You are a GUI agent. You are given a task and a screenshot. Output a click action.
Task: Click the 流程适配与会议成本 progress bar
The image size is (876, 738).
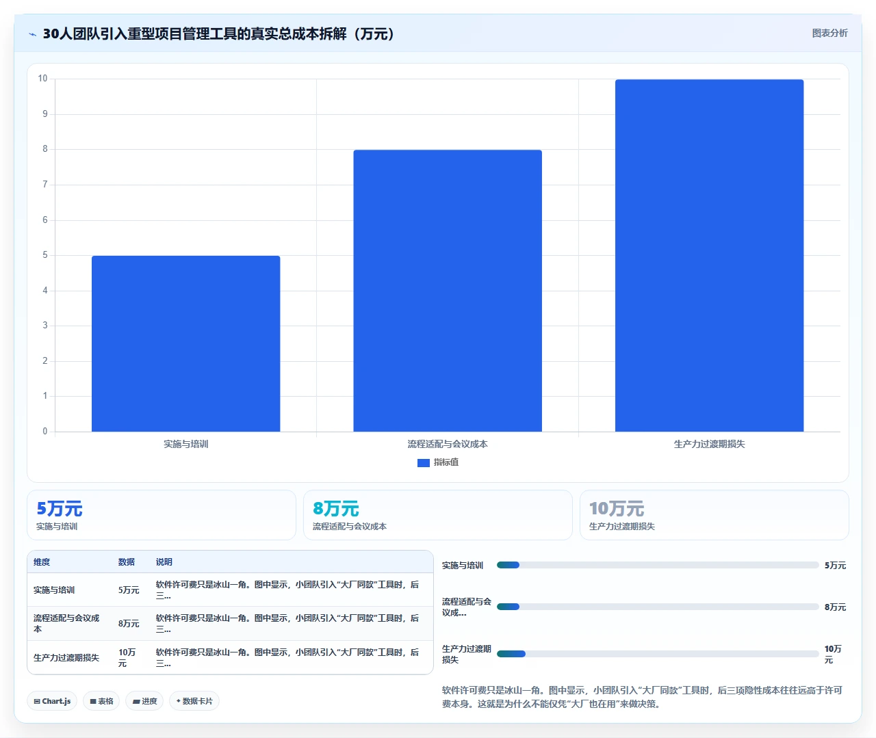coord(658,607)
